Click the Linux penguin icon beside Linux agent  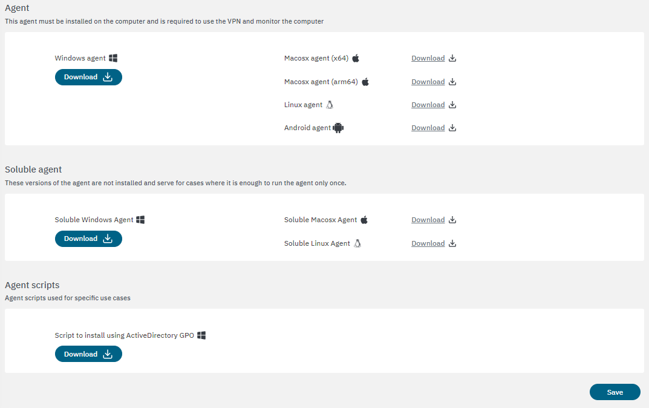(x=330, y=105)
